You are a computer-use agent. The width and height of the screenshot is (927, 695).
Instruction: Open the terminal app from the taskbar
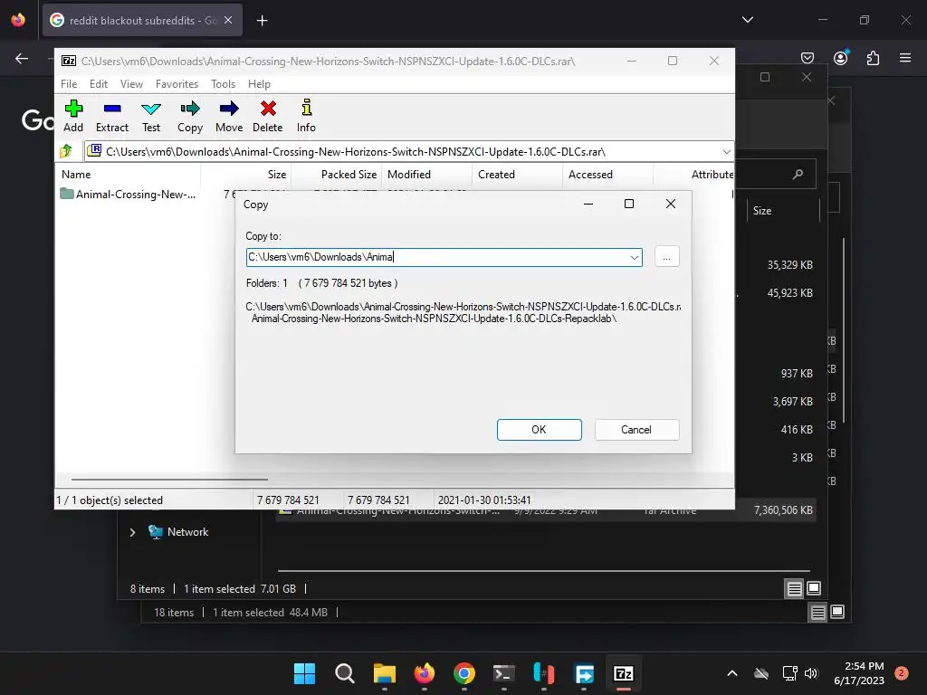(x=503, y=673)
